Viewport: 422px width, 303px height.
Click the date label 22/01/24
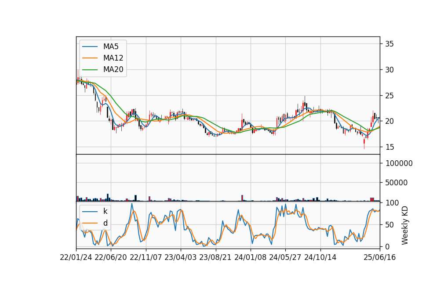click(76, 257)
